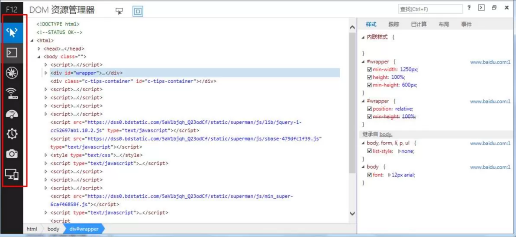Open the Profiler clock-gear icon

click(12, 134)
